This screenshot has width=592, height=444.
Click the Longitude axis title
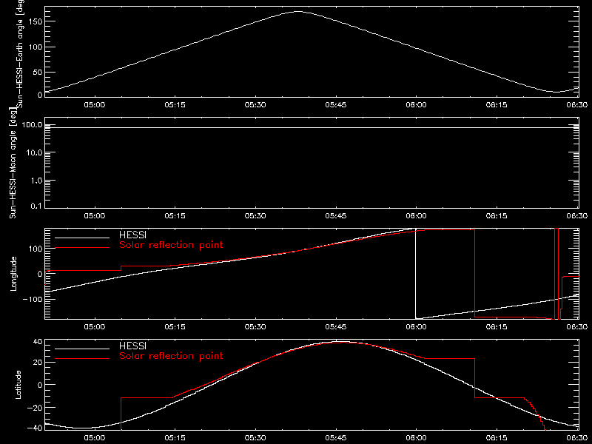(13, 274)
